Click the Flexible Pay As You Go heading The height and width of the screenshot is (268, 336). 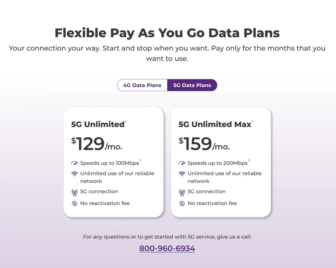(167, 33)
